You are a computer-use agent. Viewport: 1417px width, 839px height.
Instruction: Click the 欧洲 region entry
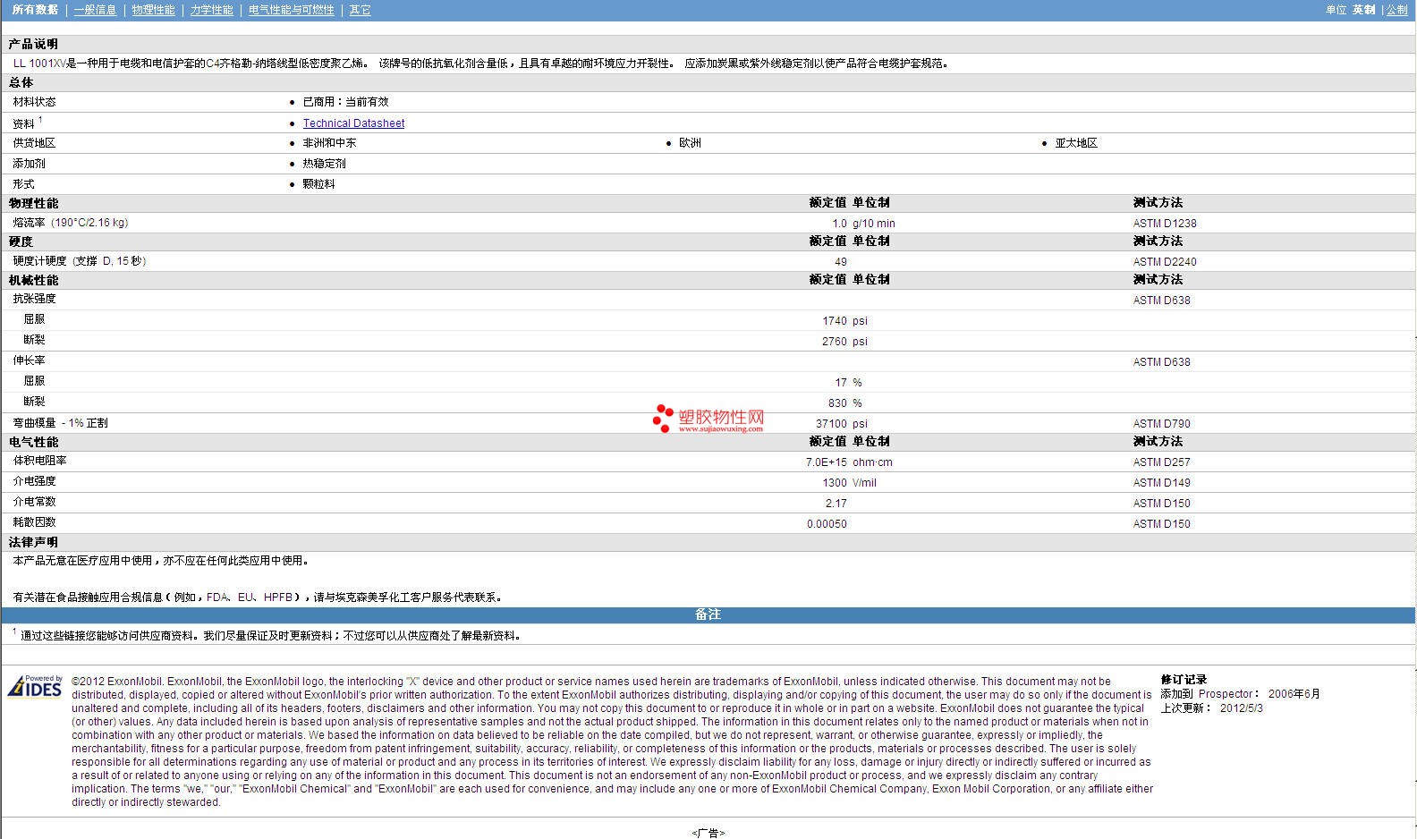click(690, 143)
